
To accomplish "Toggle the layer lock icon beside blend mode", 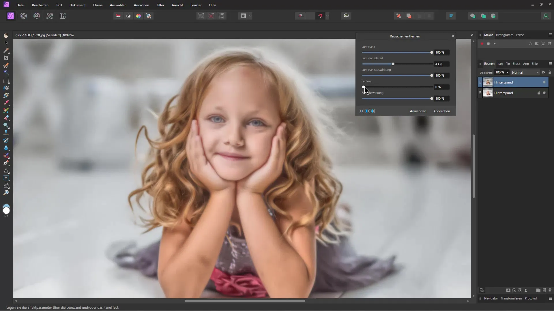I will (x=549, y=73).
